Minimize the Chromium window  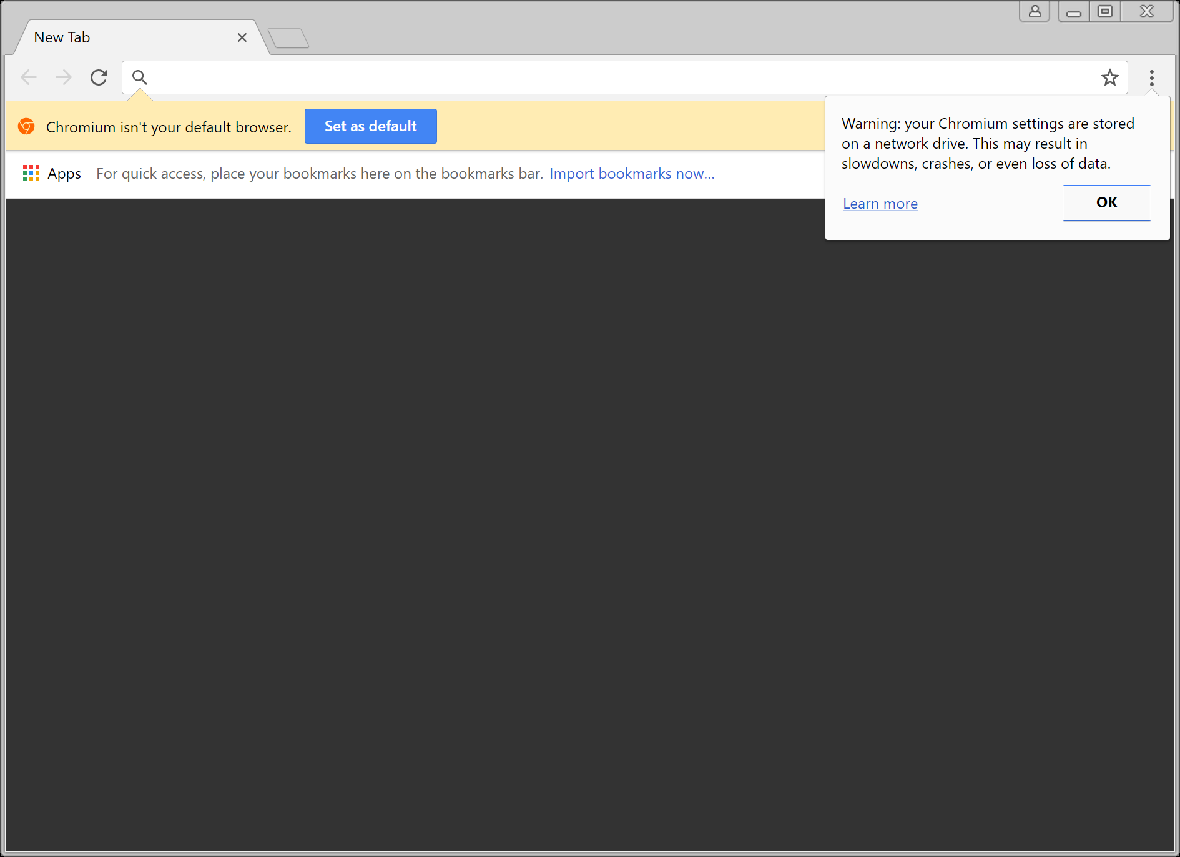click(1074, 11)
